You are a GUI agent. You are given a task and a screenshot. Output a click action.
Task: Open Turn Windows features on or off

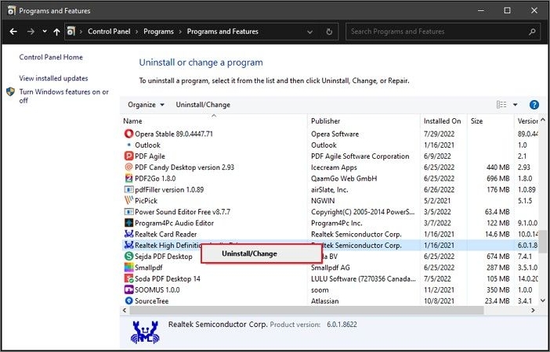(63, 95)
